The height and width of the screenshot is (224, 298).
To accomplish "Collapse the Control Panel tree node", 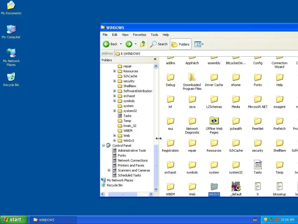I will point(103,145).
